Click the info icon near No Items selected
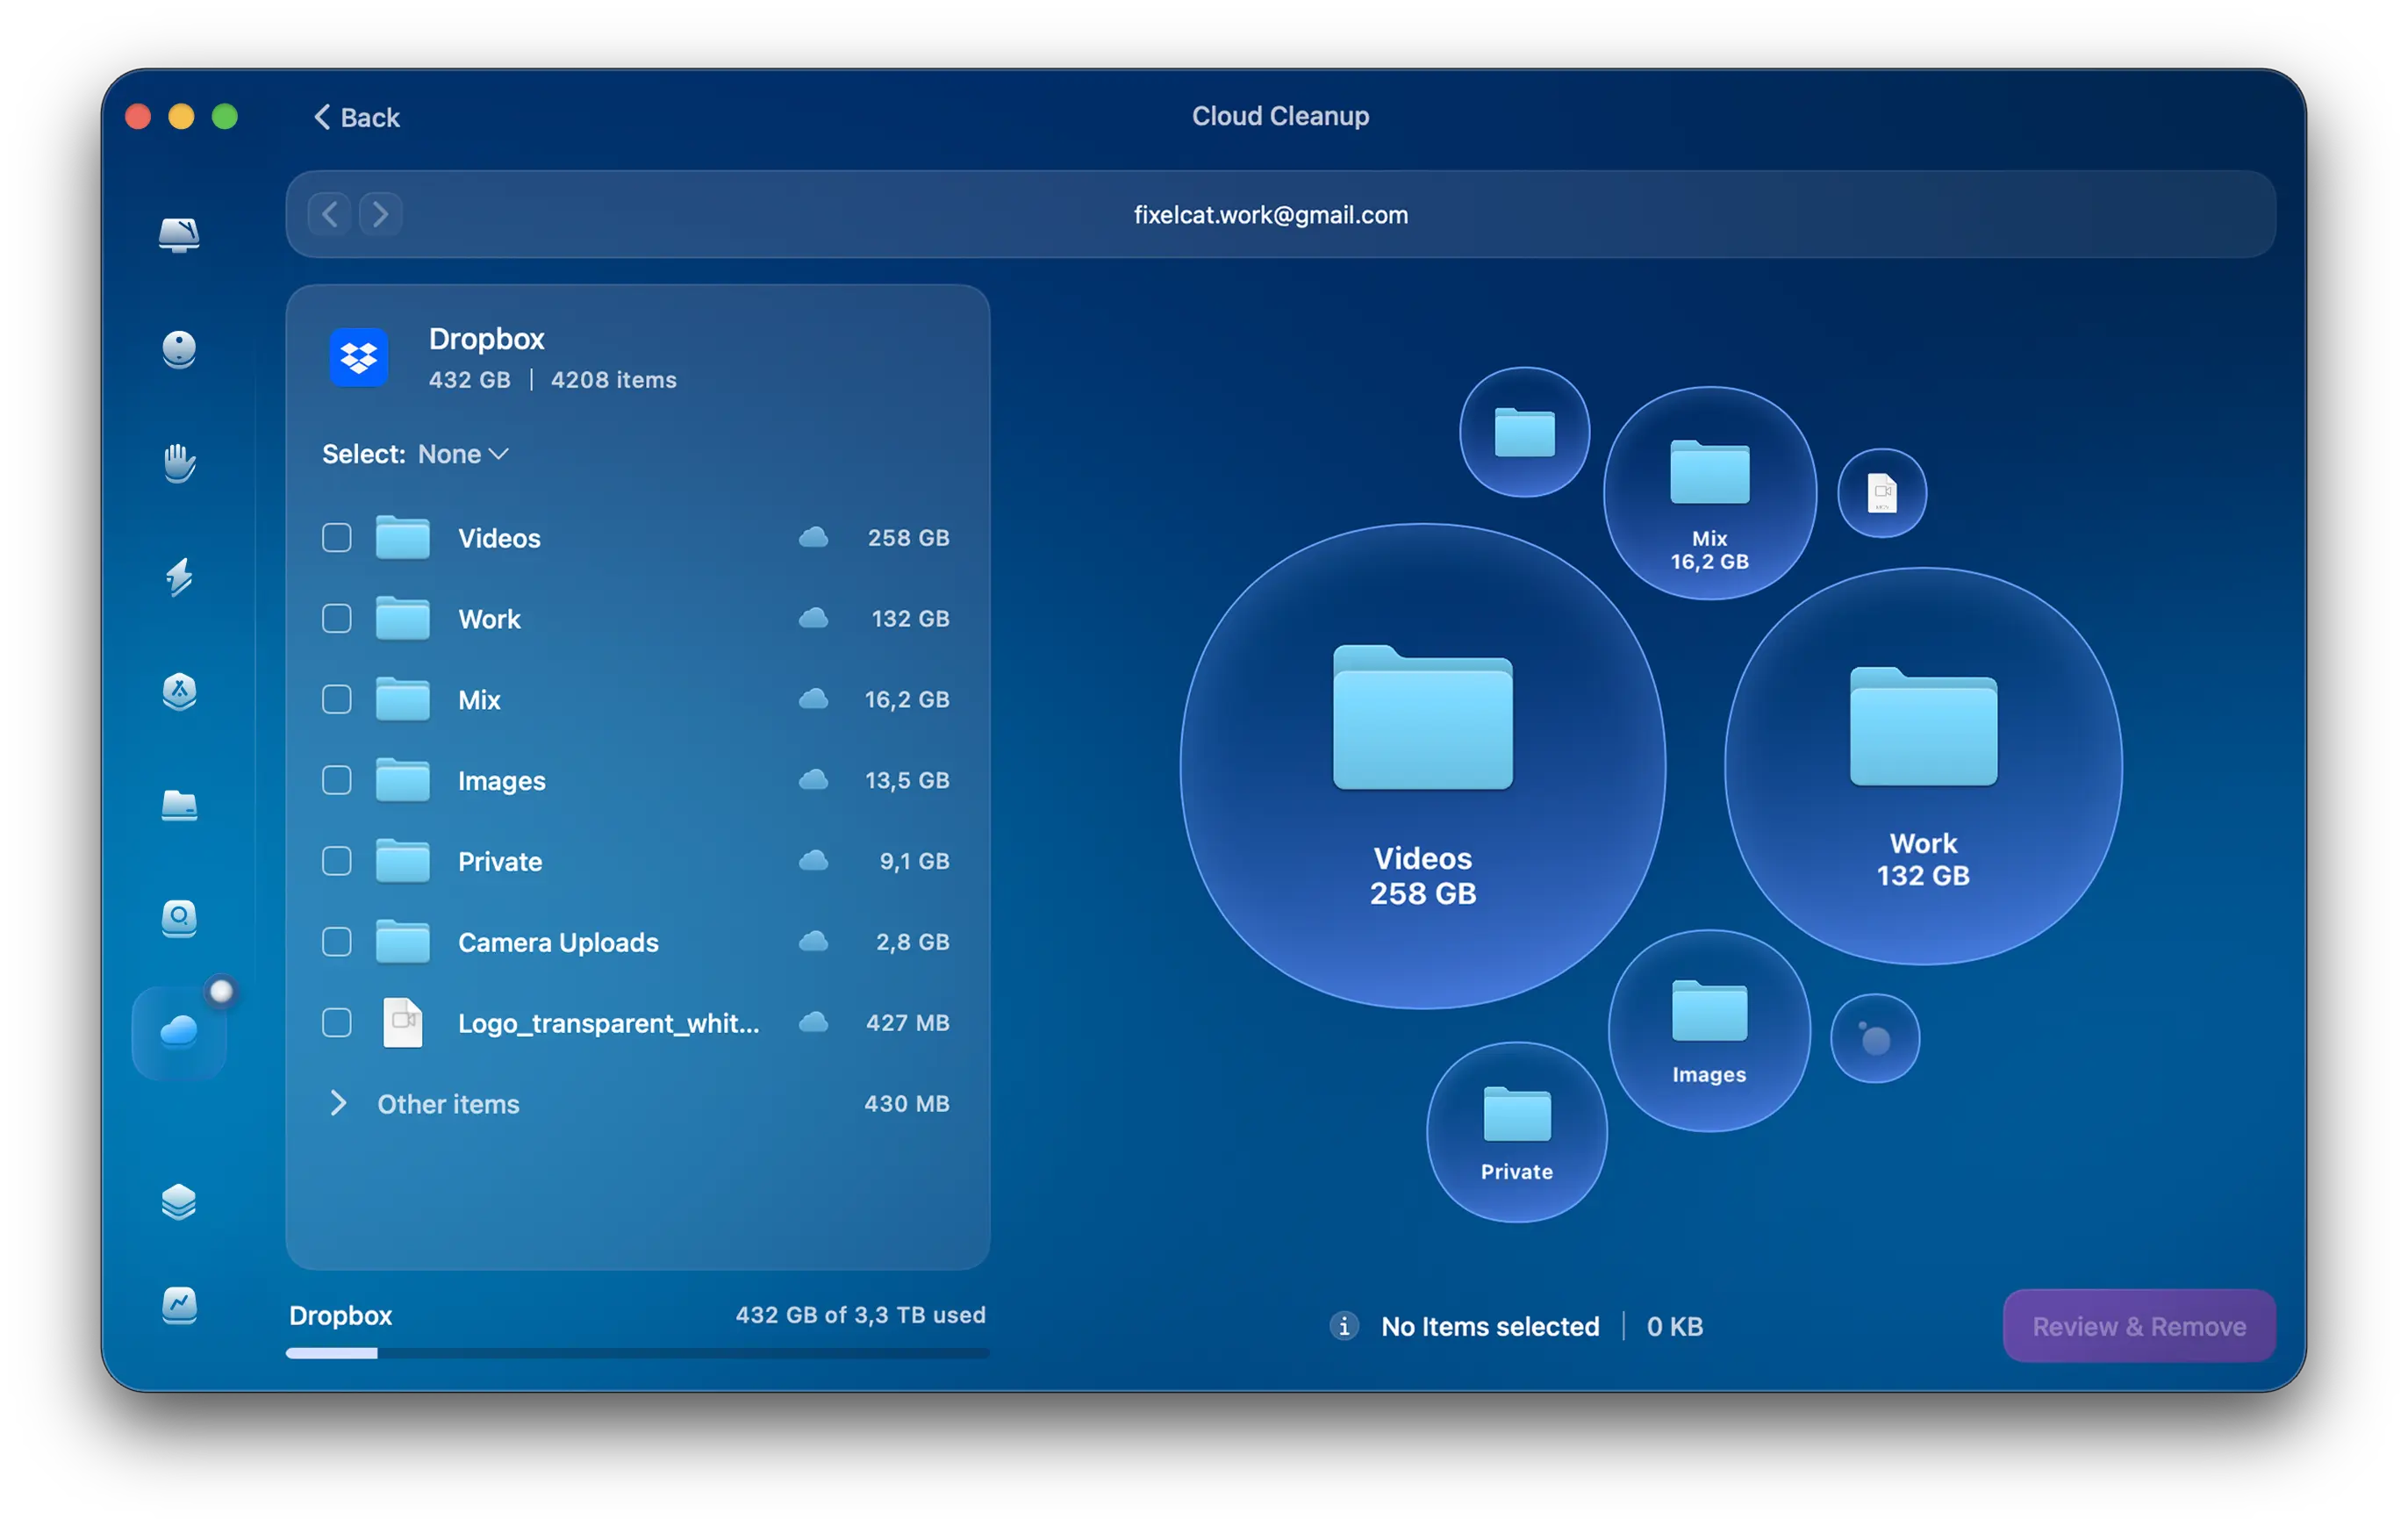This screenshot has width=2408, height=1527. click(x=1344, y=1326)
